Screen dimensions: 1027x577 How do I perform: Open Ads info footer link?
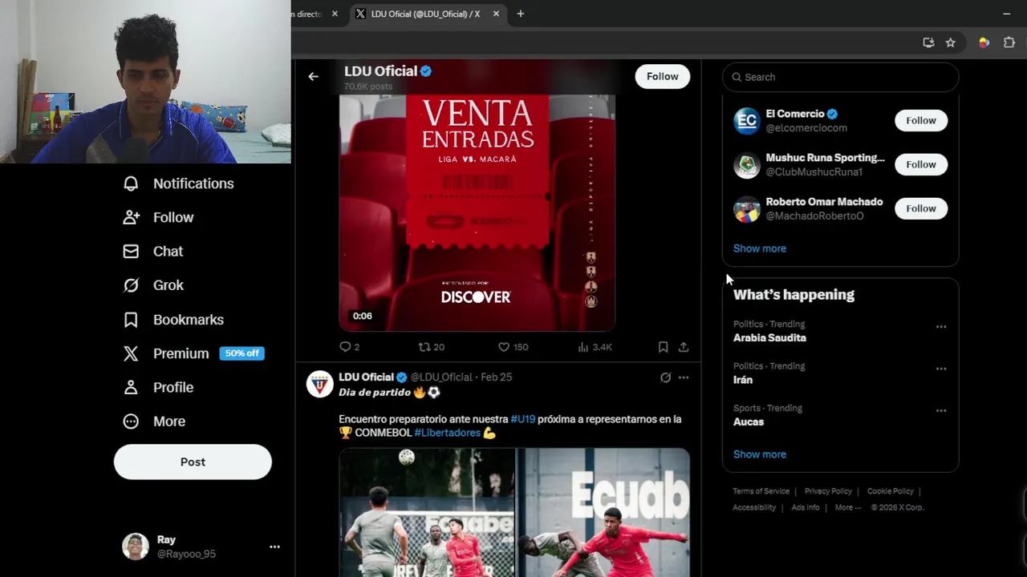[x=806, y=507]
